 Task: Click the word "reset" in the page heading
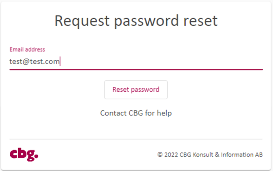[x=200, y=21]
